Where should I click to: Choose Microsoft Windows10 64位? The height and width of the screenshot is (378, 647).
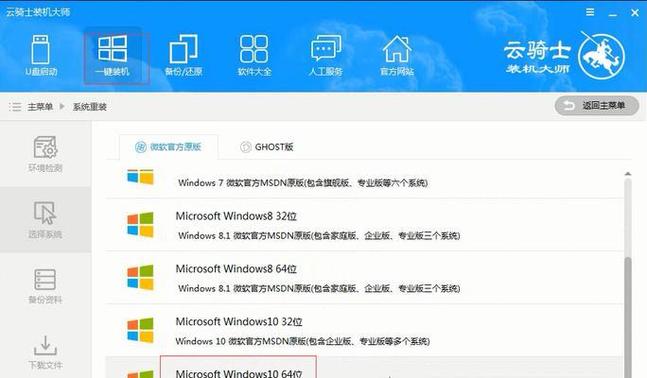[239, 372]
